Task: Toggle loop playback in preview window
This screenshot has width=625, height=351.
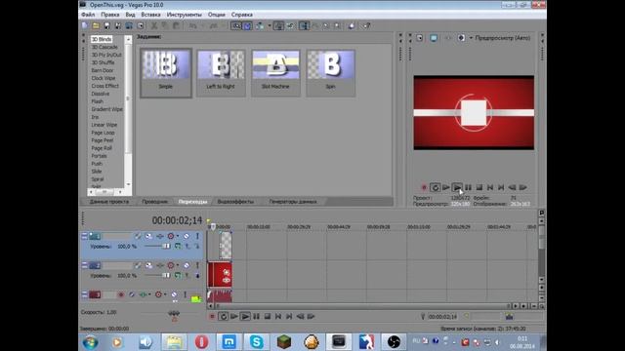Action: [x=435, y=187]
